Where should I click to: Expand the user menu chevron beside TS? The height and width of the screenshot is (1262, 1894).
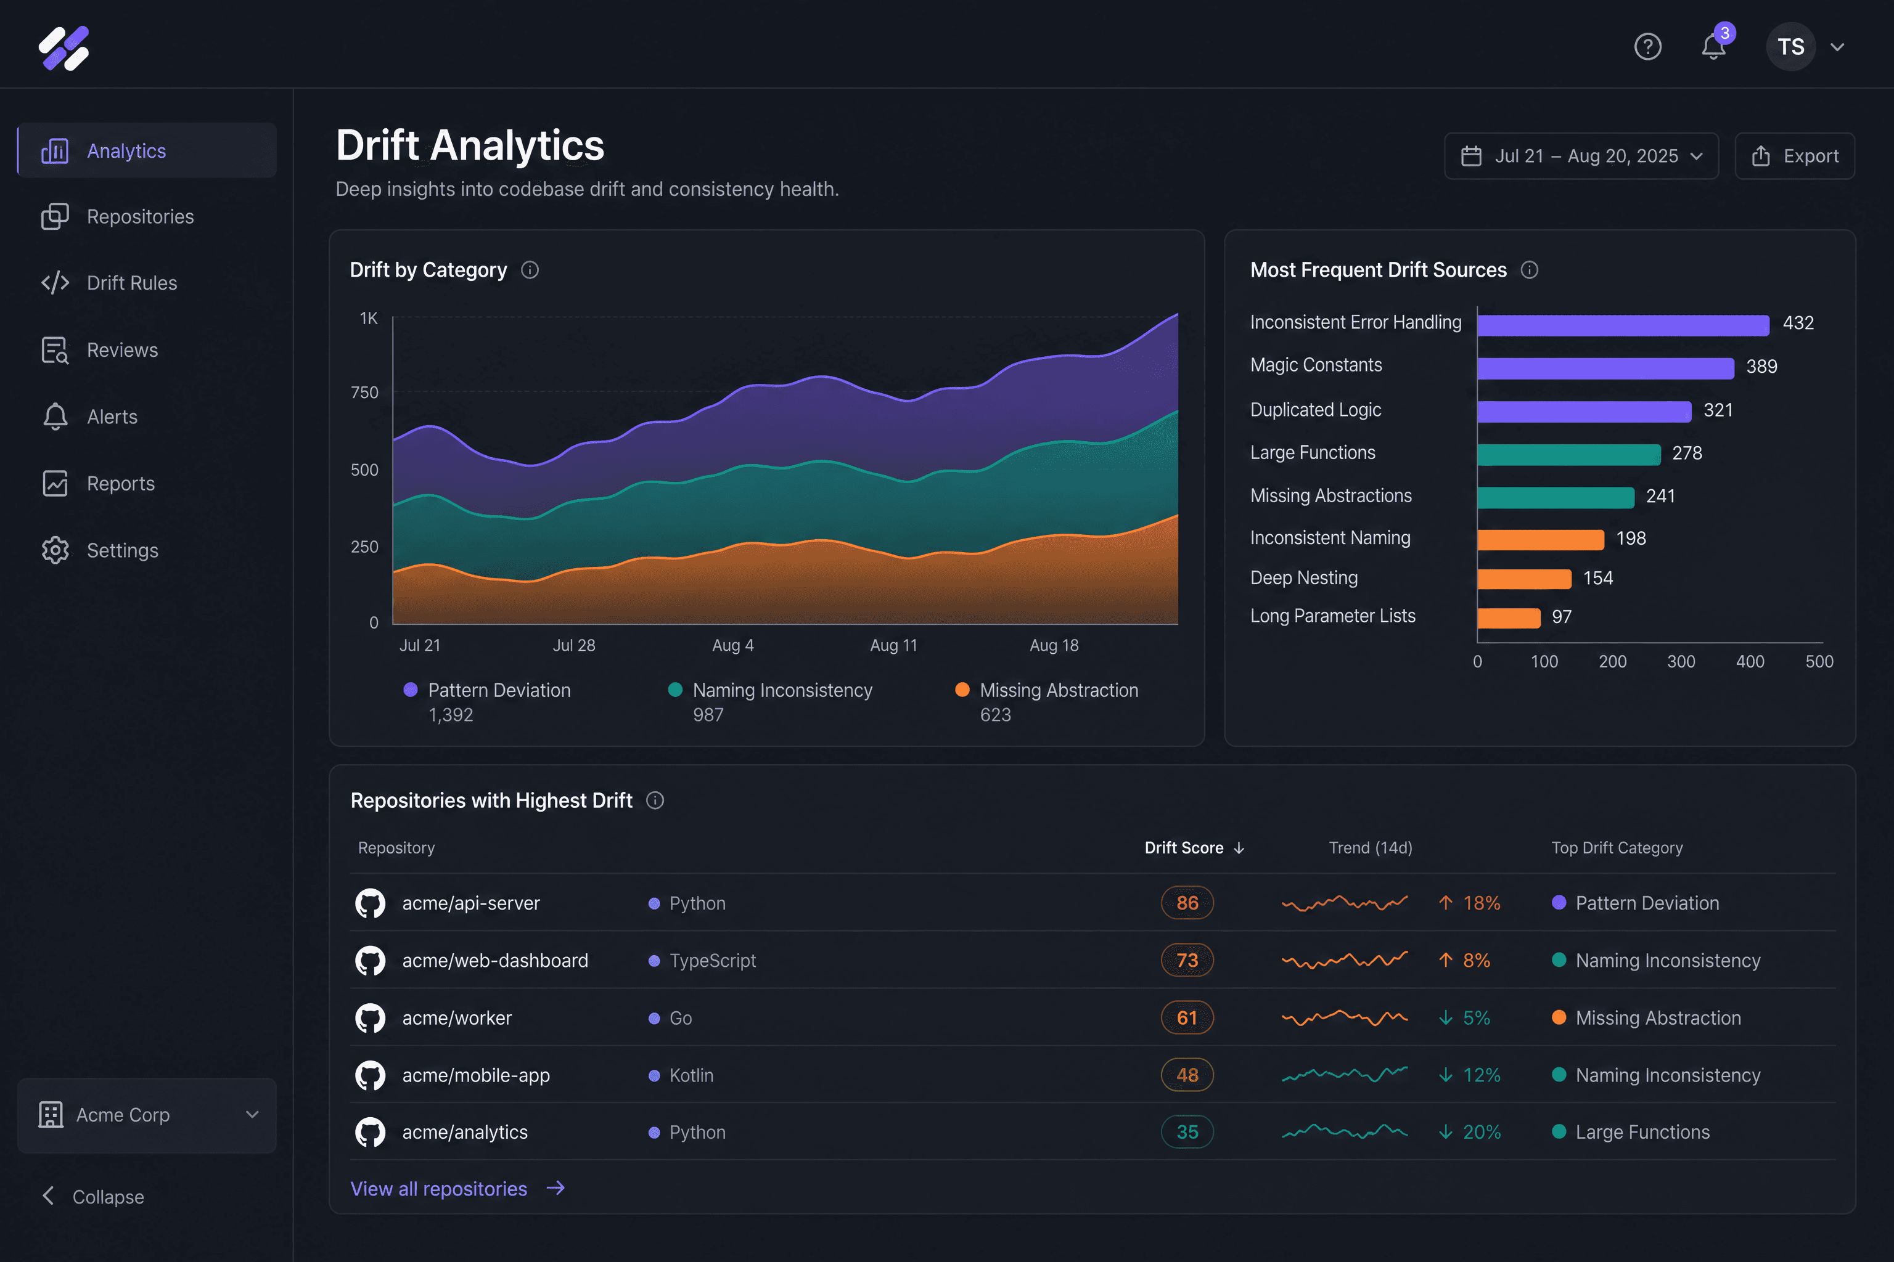[1837, 47]
